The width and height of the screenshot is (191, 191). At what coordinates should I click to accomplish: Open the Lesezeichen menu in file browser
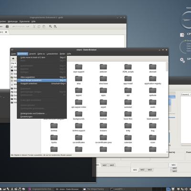coord(53,54)
